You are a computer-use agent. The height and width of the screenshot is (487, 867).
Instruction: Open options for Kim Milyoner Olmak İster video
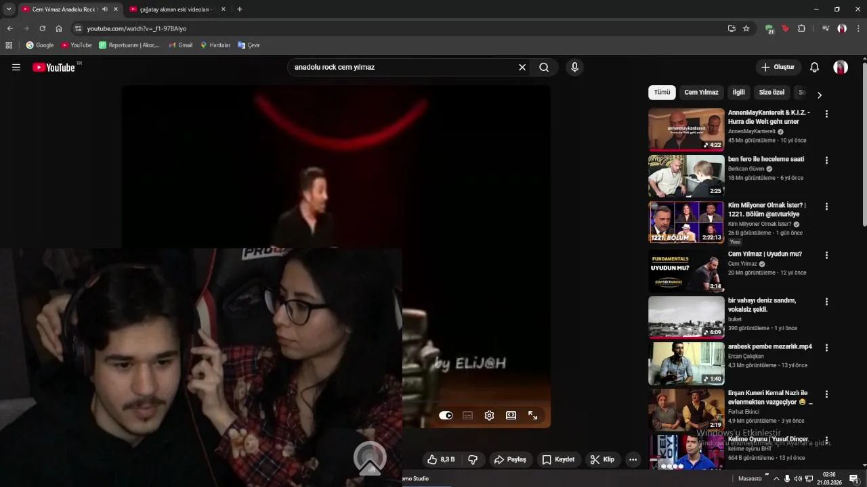[x=826, y=206]
